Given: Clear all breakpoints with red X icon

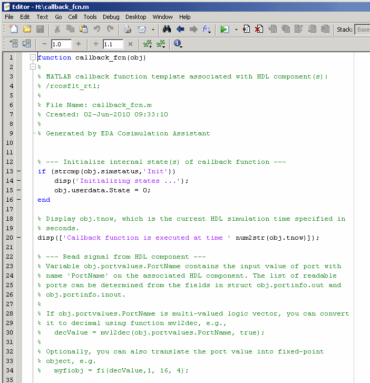Looking at the screenshot, I should click(x=259, y=30).
